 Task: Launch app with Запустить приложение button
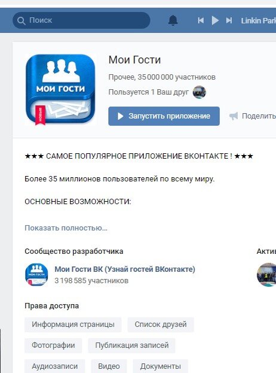[164, 116]
